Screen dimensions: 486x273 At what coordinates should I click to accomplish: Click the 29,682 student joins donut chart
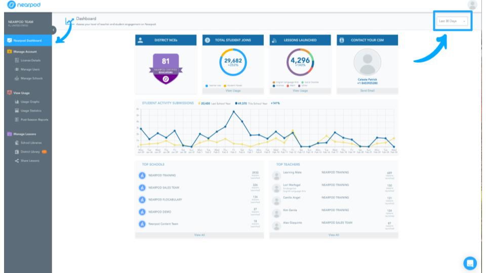coord(233,62)
